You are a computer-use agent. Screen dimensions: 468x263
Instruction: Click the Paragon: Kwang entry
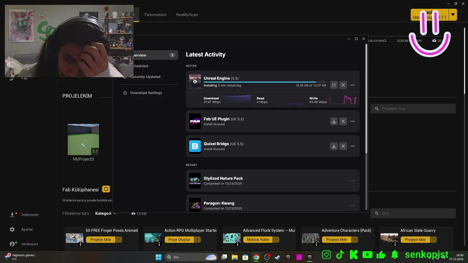[273, 203]
